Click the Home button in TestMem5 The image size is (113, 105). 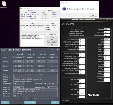click(52, 37)
